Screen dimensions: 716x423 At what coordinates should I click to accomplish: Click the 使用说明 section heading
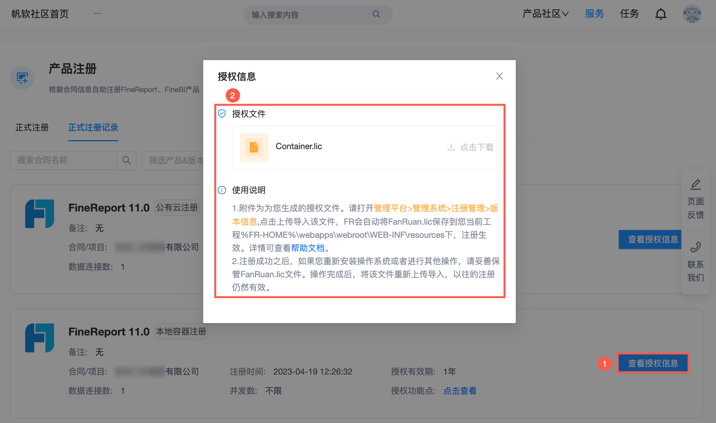(249, 190)
